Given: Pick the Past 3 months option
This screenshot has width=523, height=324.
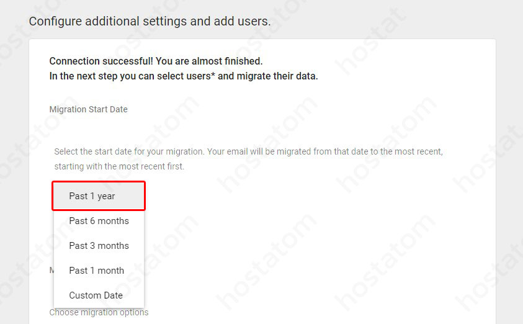Looking at the screenshot, I should (x=99, y=246).
